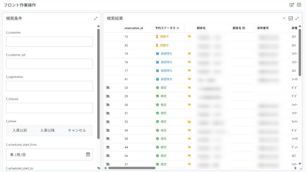Click the row action icon for reservation 52
This screenshot has width=306, height=172.
point(108,122)
